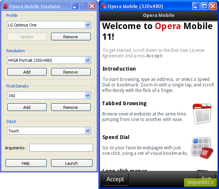Viewport: 219px width, 189px height.
Task: Launch the emulator with the Launch button
Action: (x=72, y=163)
